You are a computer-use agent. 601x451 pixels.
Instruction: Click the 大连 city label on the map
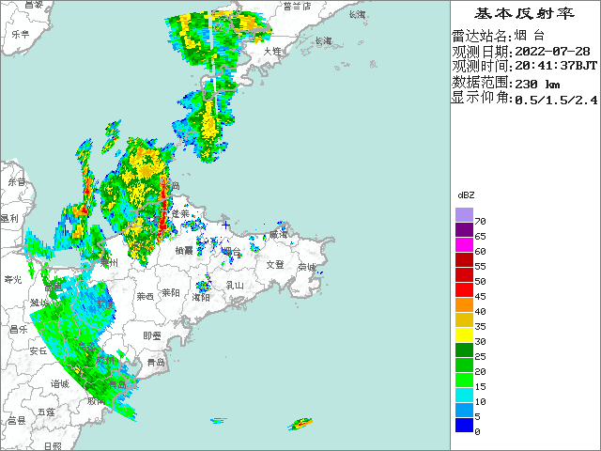[x=272, y=52]
